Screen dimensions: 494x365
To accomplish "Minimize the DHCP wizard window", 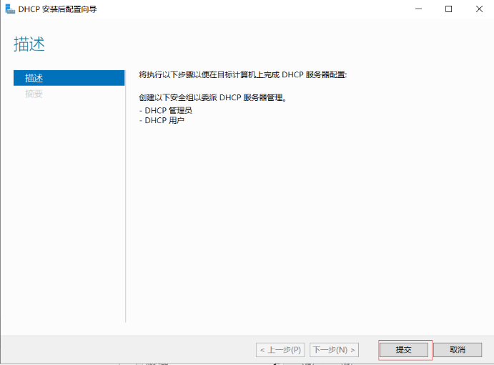I will pyautogui.click(x=418, y=9).
